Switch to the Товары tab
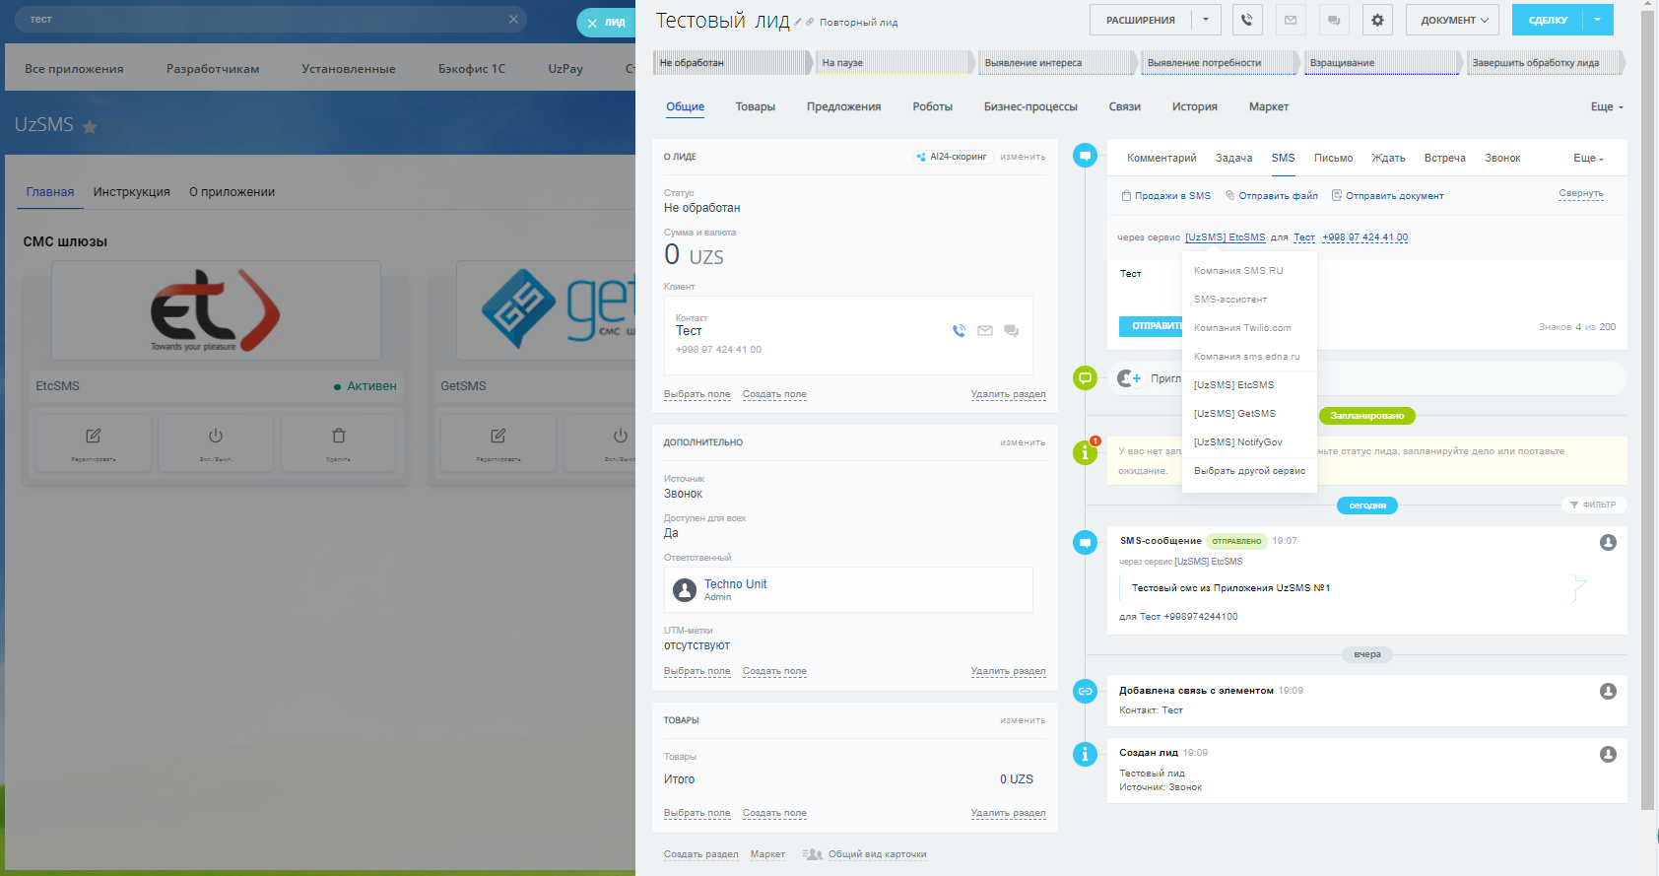1659x876 pixels. [756, 106]
